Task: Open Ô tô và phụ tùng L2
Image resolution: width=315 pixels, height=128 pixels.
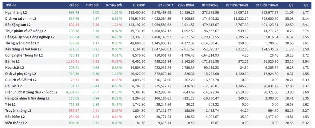Action: pos(21,74)
